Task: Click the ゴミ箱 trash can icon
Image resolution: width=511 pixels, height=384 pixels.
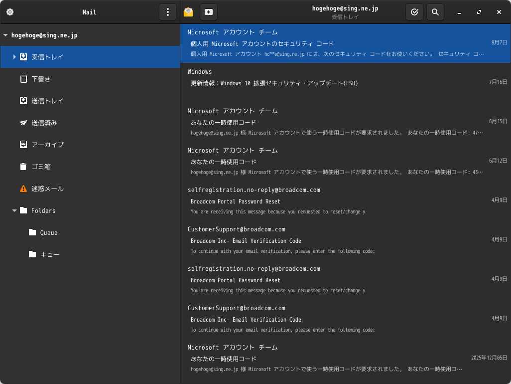Action: [x=23, y=167]
